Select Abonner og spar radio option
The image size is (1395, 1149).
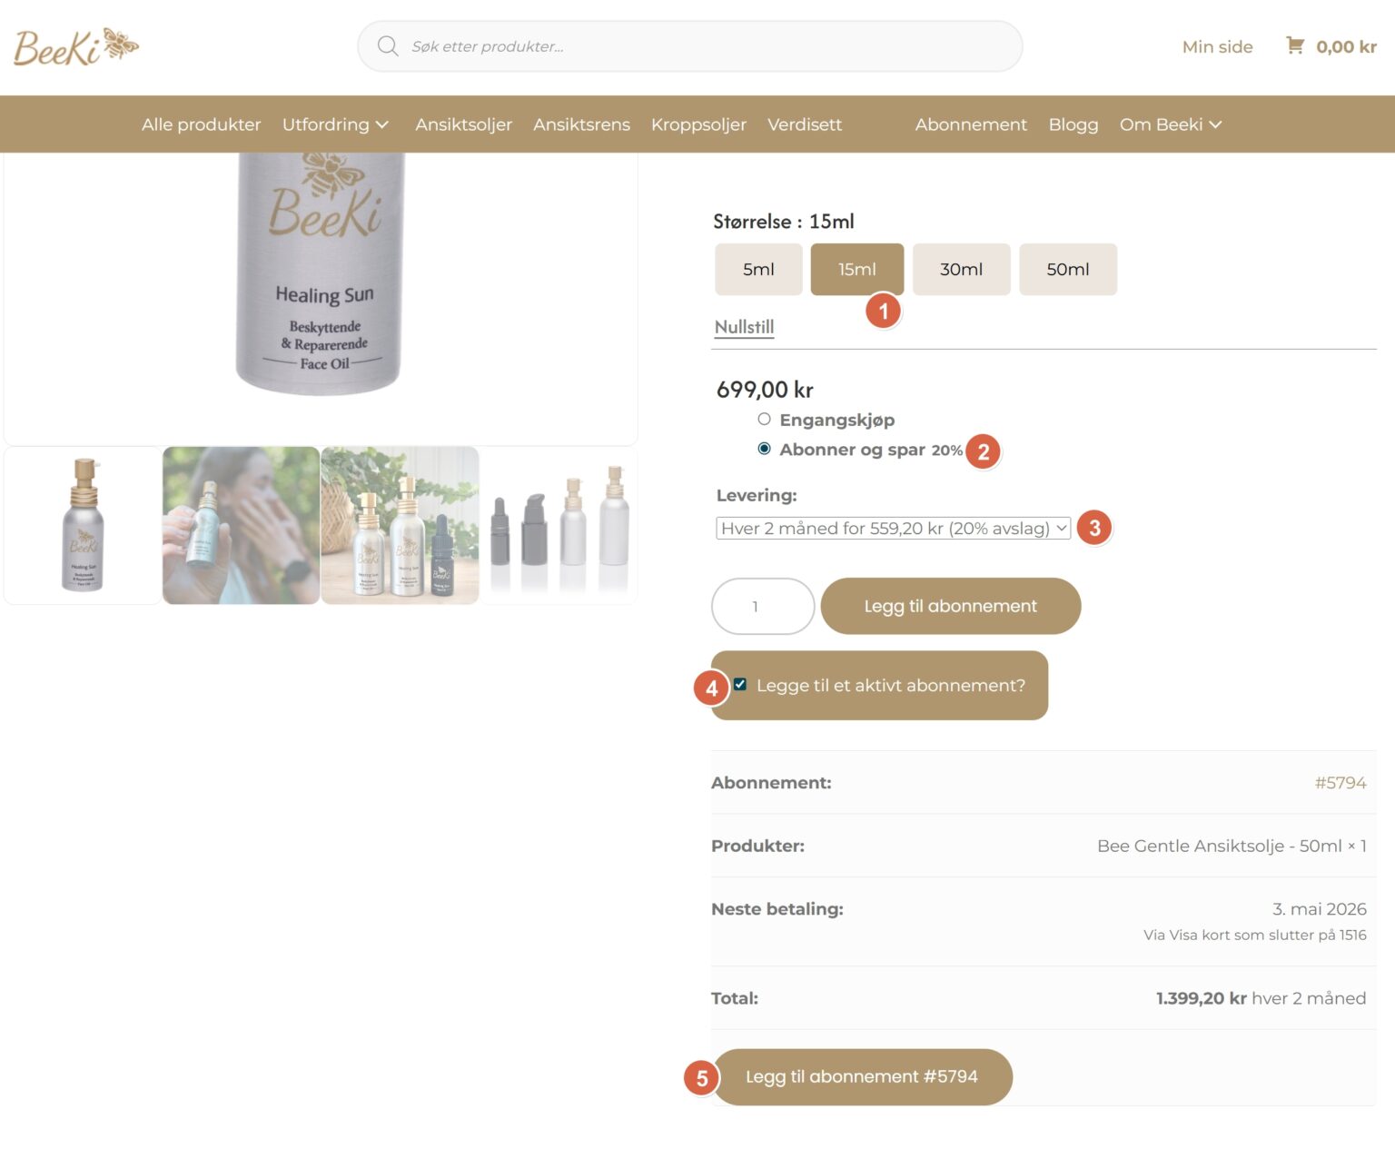(765, 449)
